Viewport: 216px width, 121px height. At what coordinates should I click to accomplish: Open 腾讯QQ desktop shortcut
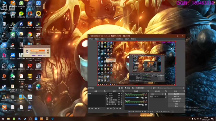[x=13, y=46]
